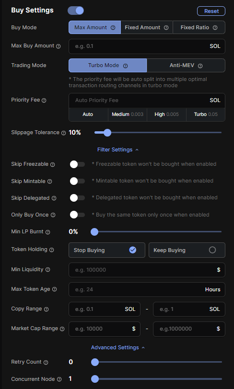The height and width of the screenshot is (389, 234).
Task: Click help icon beside Fixed Amount
Action: pyautogui.click(x=166, y=27)
